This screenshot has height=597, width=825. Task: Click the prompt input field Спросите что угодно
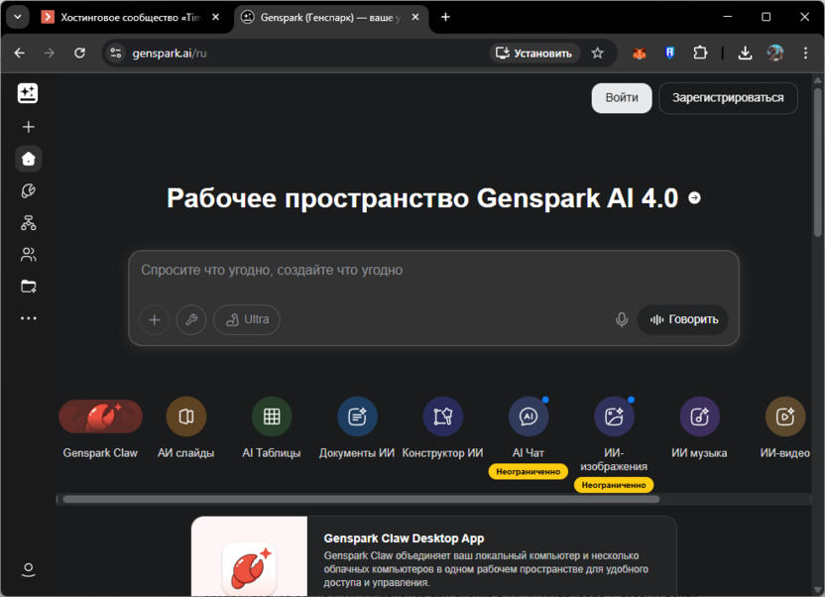click(x=433, y=271)
